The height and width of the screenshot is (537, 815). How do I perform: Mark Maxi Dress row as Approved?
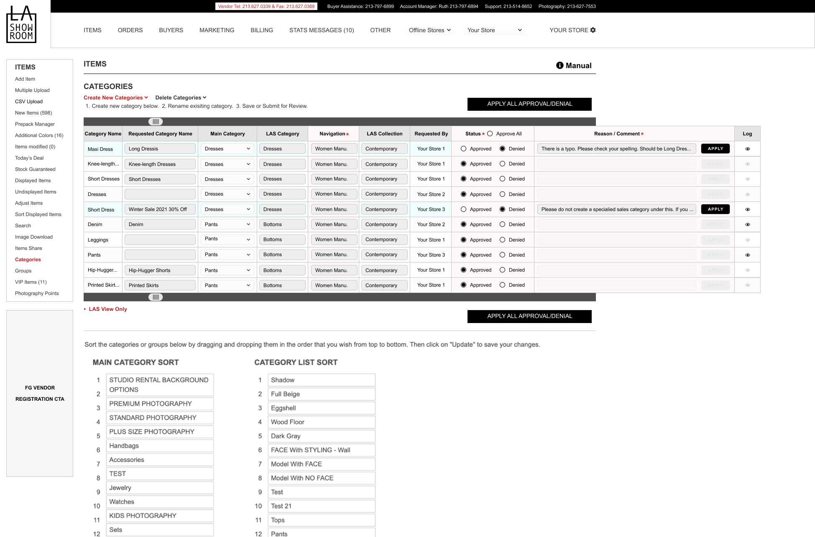point(463,149)
